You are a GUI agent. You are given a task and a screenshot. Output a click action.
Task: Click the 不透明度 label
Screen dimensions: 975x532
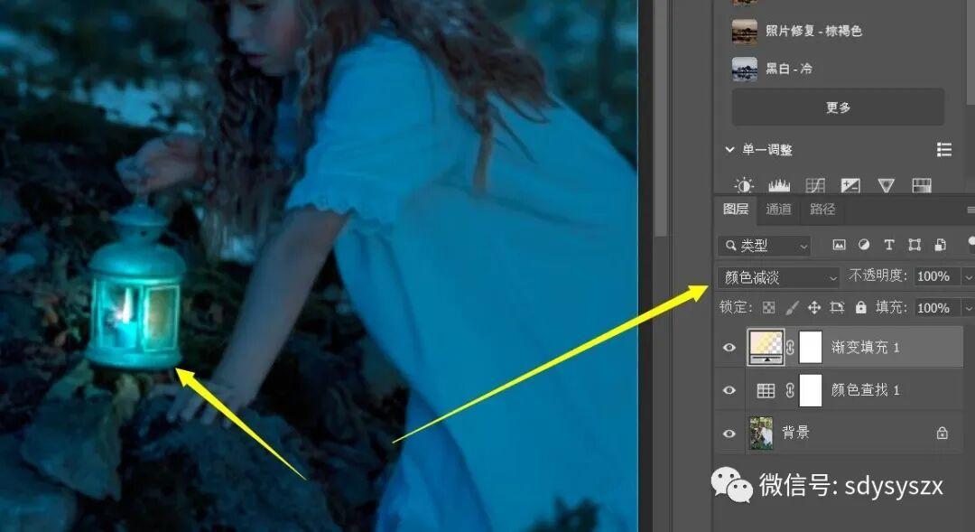pyautogui.click(x=878, y=275)
